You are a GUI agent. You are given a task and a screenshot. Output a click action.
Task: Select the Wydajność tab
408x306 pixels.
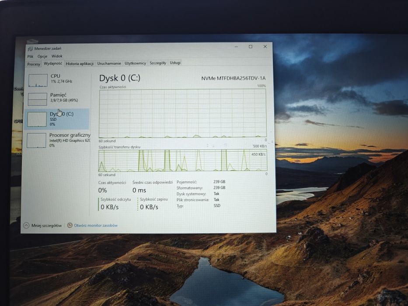pyautogui.click(x=53, y=63)
